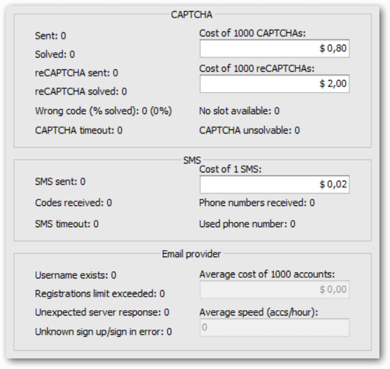390x369 pixels.
Task: Select the Codes received statistic
Action: pos(74,203)
